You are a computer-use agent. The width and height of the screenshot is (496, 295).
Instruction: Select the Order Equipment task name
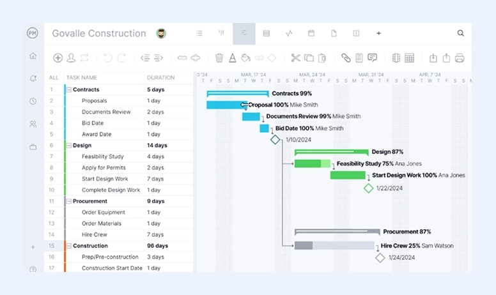104,212
